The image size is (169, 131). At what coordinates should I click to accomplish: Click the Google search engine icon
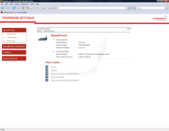click(134, 8)
